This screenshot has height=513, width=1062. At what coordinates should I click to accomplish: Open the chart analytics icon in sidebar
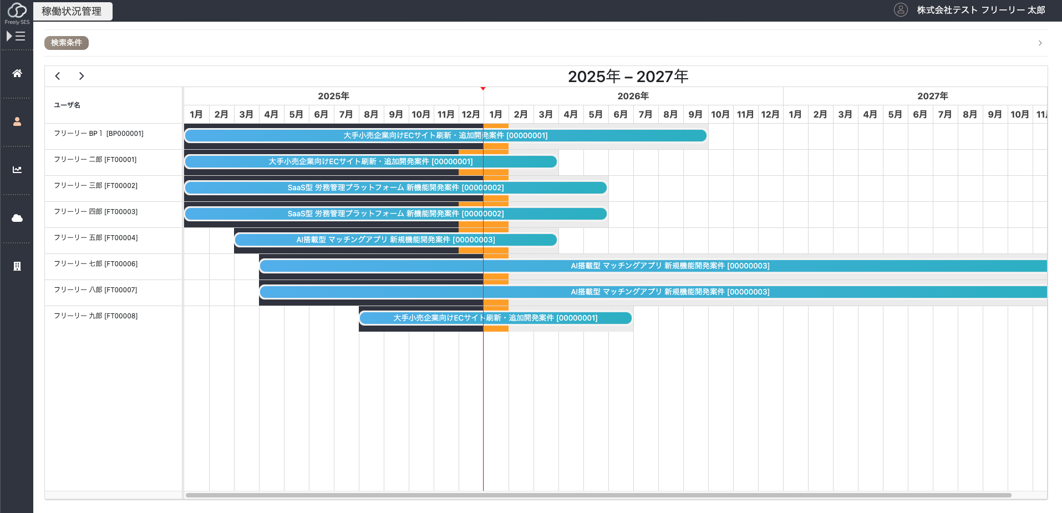click(x=17, y=170)
